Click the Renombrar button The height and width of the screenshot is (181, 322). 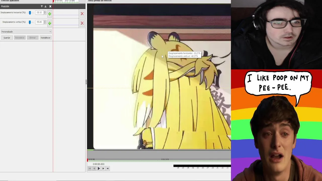click(20, 38)
